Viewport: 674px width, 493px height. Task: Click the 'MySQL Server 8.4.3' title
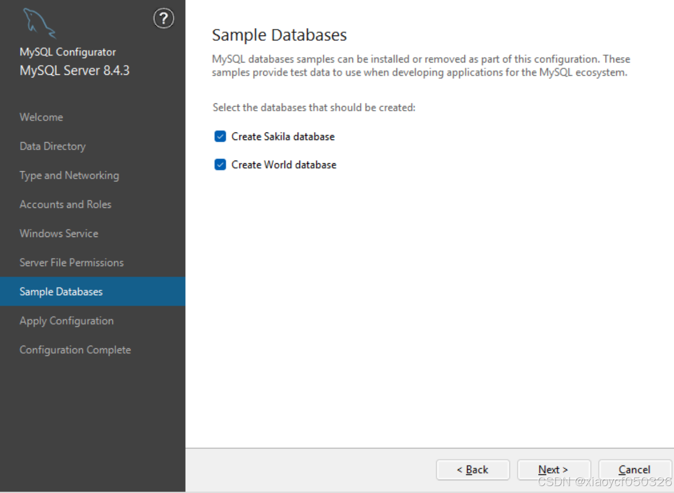point(75,71)
